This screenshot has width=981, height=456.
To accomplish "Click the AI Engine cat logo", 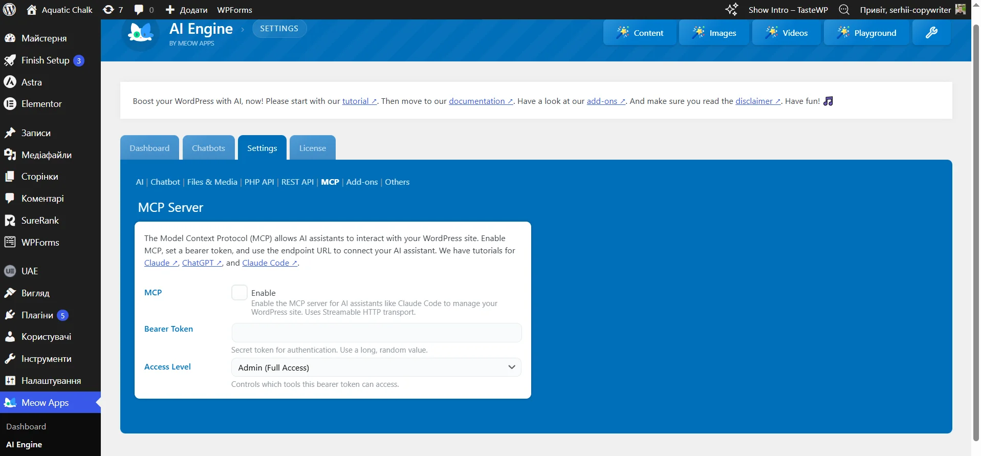I will (140, 33).
